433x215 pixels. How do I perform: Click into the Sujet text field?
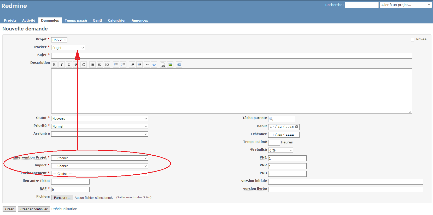(231, 56)
